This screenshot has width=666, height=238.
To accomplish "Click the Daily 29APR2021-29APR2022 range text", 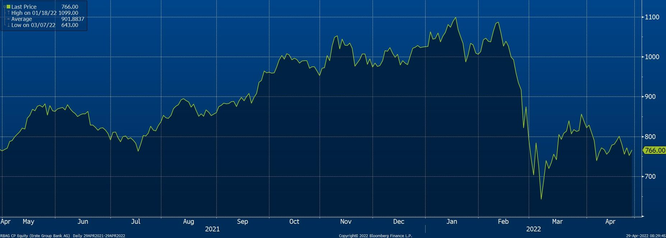I will (99, 236).
